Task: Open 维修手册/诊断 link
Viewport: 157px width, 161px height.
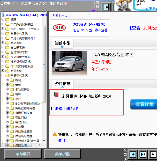Action: (x=67, y=108)
